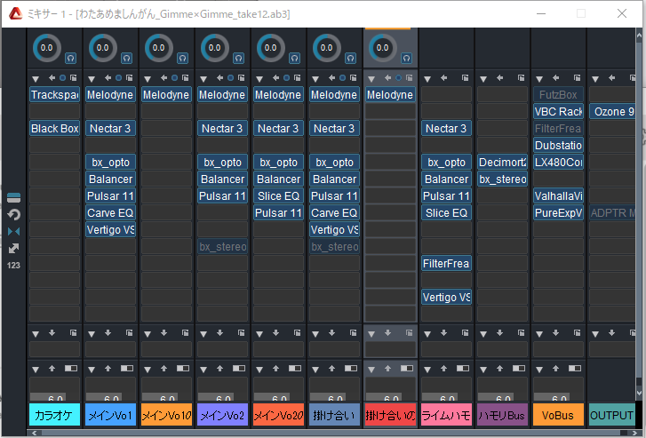Adjust the gain knob on カラオケ channel

click(x=46, y=48)
